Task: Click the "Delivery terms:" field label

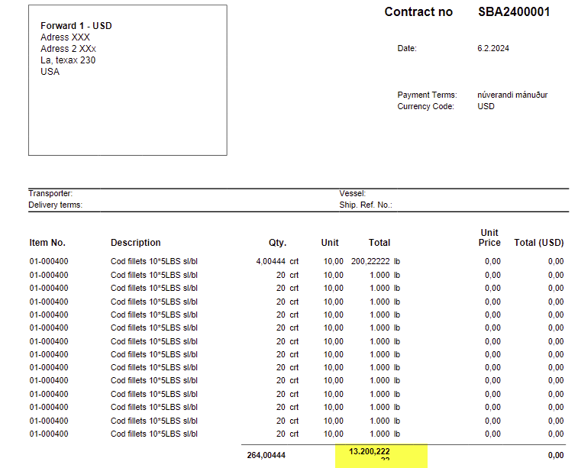Action: point(55,205)
